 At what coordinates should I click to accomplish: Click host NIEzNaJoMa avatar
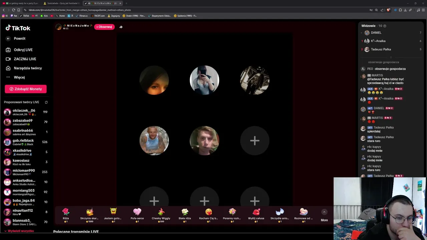(59, 27)
